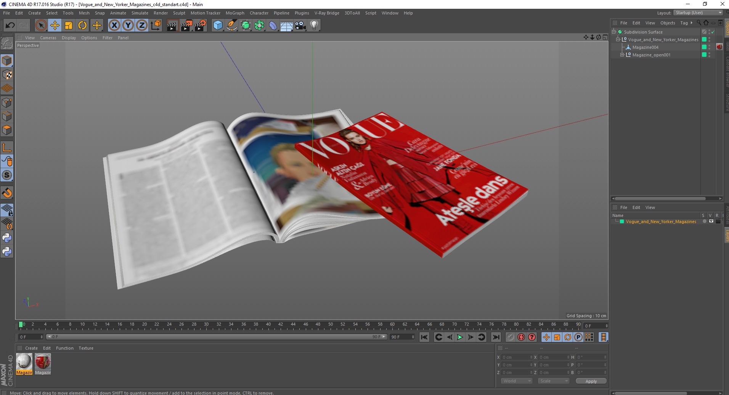
Task: Open the Object Manager Tag menu
Action: click(x=684, y=23)
